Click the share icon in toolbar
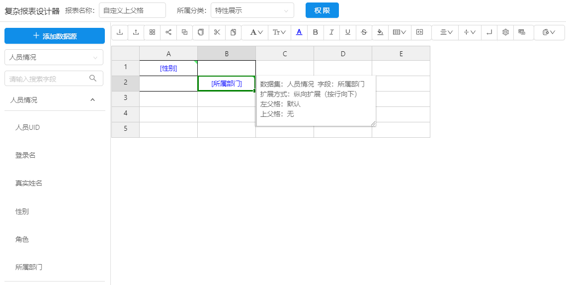Viewport: 566px width, 285px height. click(x=168, y=32)
